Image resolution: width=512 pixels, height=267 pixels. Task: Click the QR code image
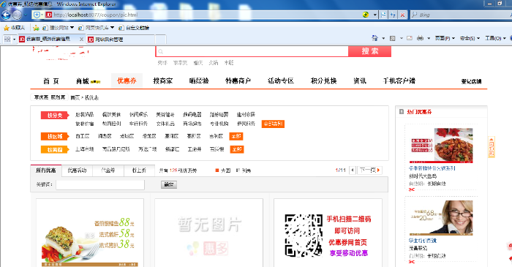click(304, 235)
